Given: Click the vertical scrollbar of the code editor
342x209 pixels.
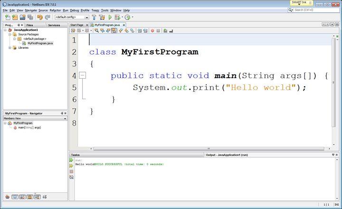Looking at the screenshot, I should 334,83.
